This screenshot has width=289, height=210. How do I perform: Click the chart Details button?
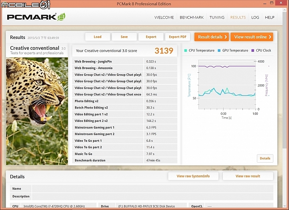265,158
